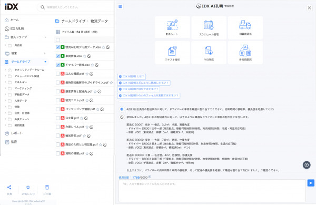
Task: Open the アミューズメント関連 folder
Action: (27, 76)
